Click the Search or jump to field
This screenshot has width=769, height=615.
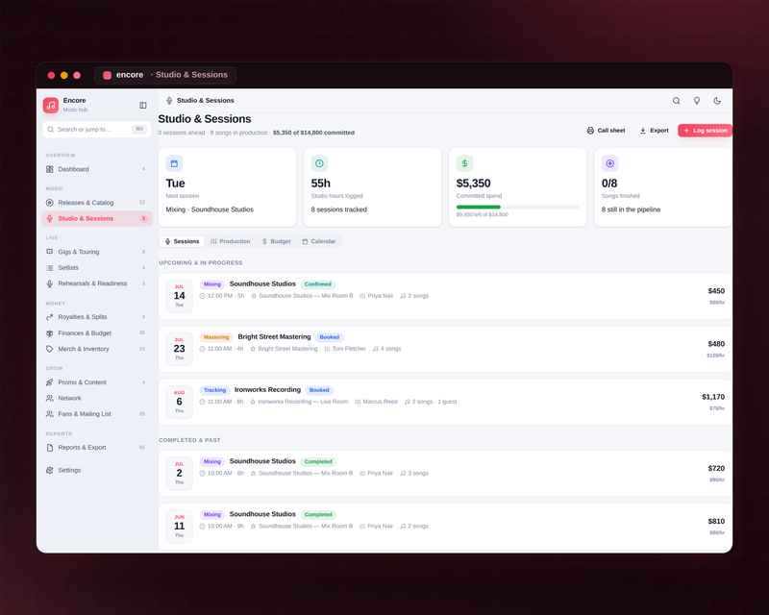tap(97, 130)
